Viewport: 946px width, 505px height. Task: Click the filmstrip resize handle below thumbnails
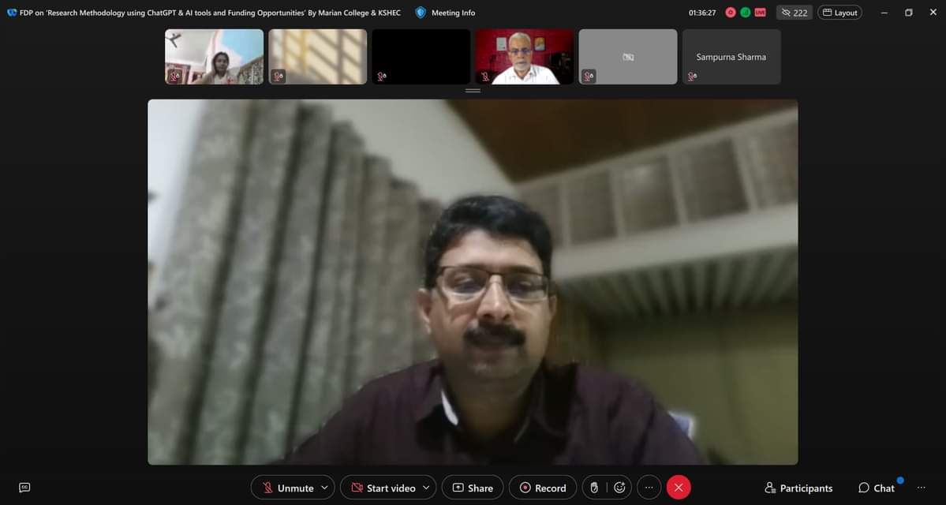[x=473, y=91]
